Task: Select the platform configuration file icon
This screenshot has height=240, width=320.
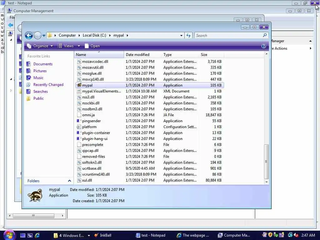Action: click(79, 127)
